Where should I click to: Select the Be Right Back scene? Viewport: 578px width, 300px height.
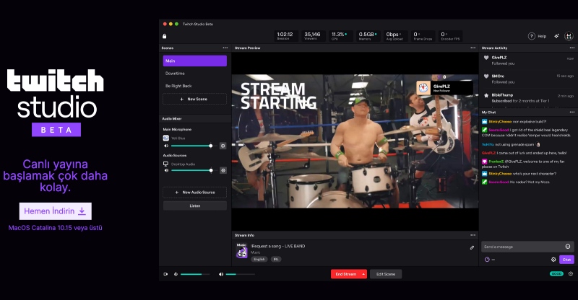[194, 86]
